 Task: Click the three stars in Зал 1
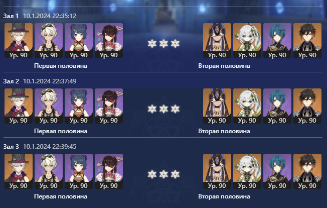point(163,44)
